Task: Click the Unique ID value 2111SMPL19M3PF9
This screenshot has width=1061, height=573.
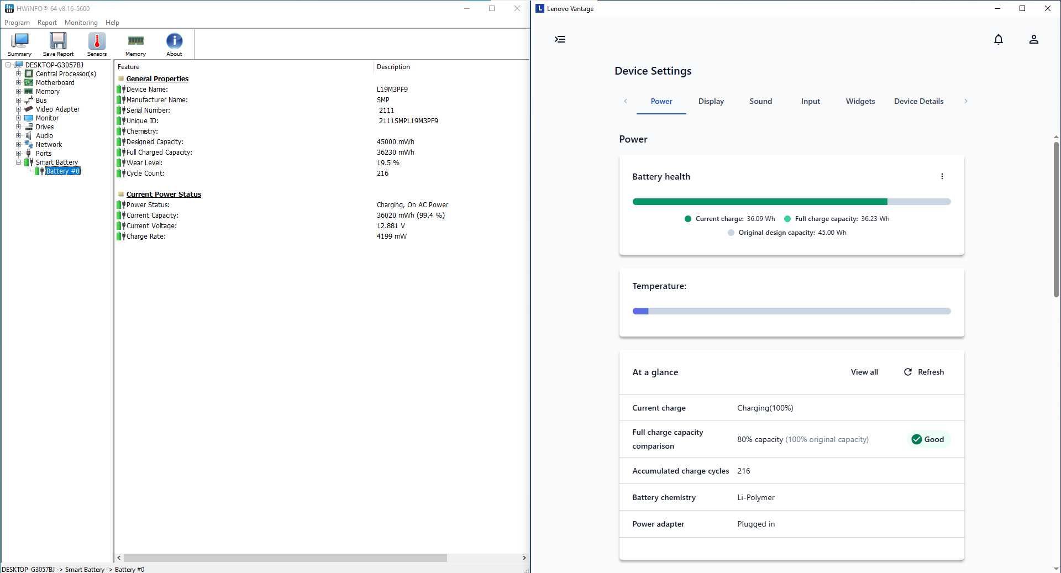Action: point(408,120)
